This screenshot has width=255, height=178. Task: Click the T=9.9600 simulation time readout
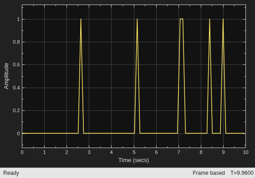pos(242,173)
